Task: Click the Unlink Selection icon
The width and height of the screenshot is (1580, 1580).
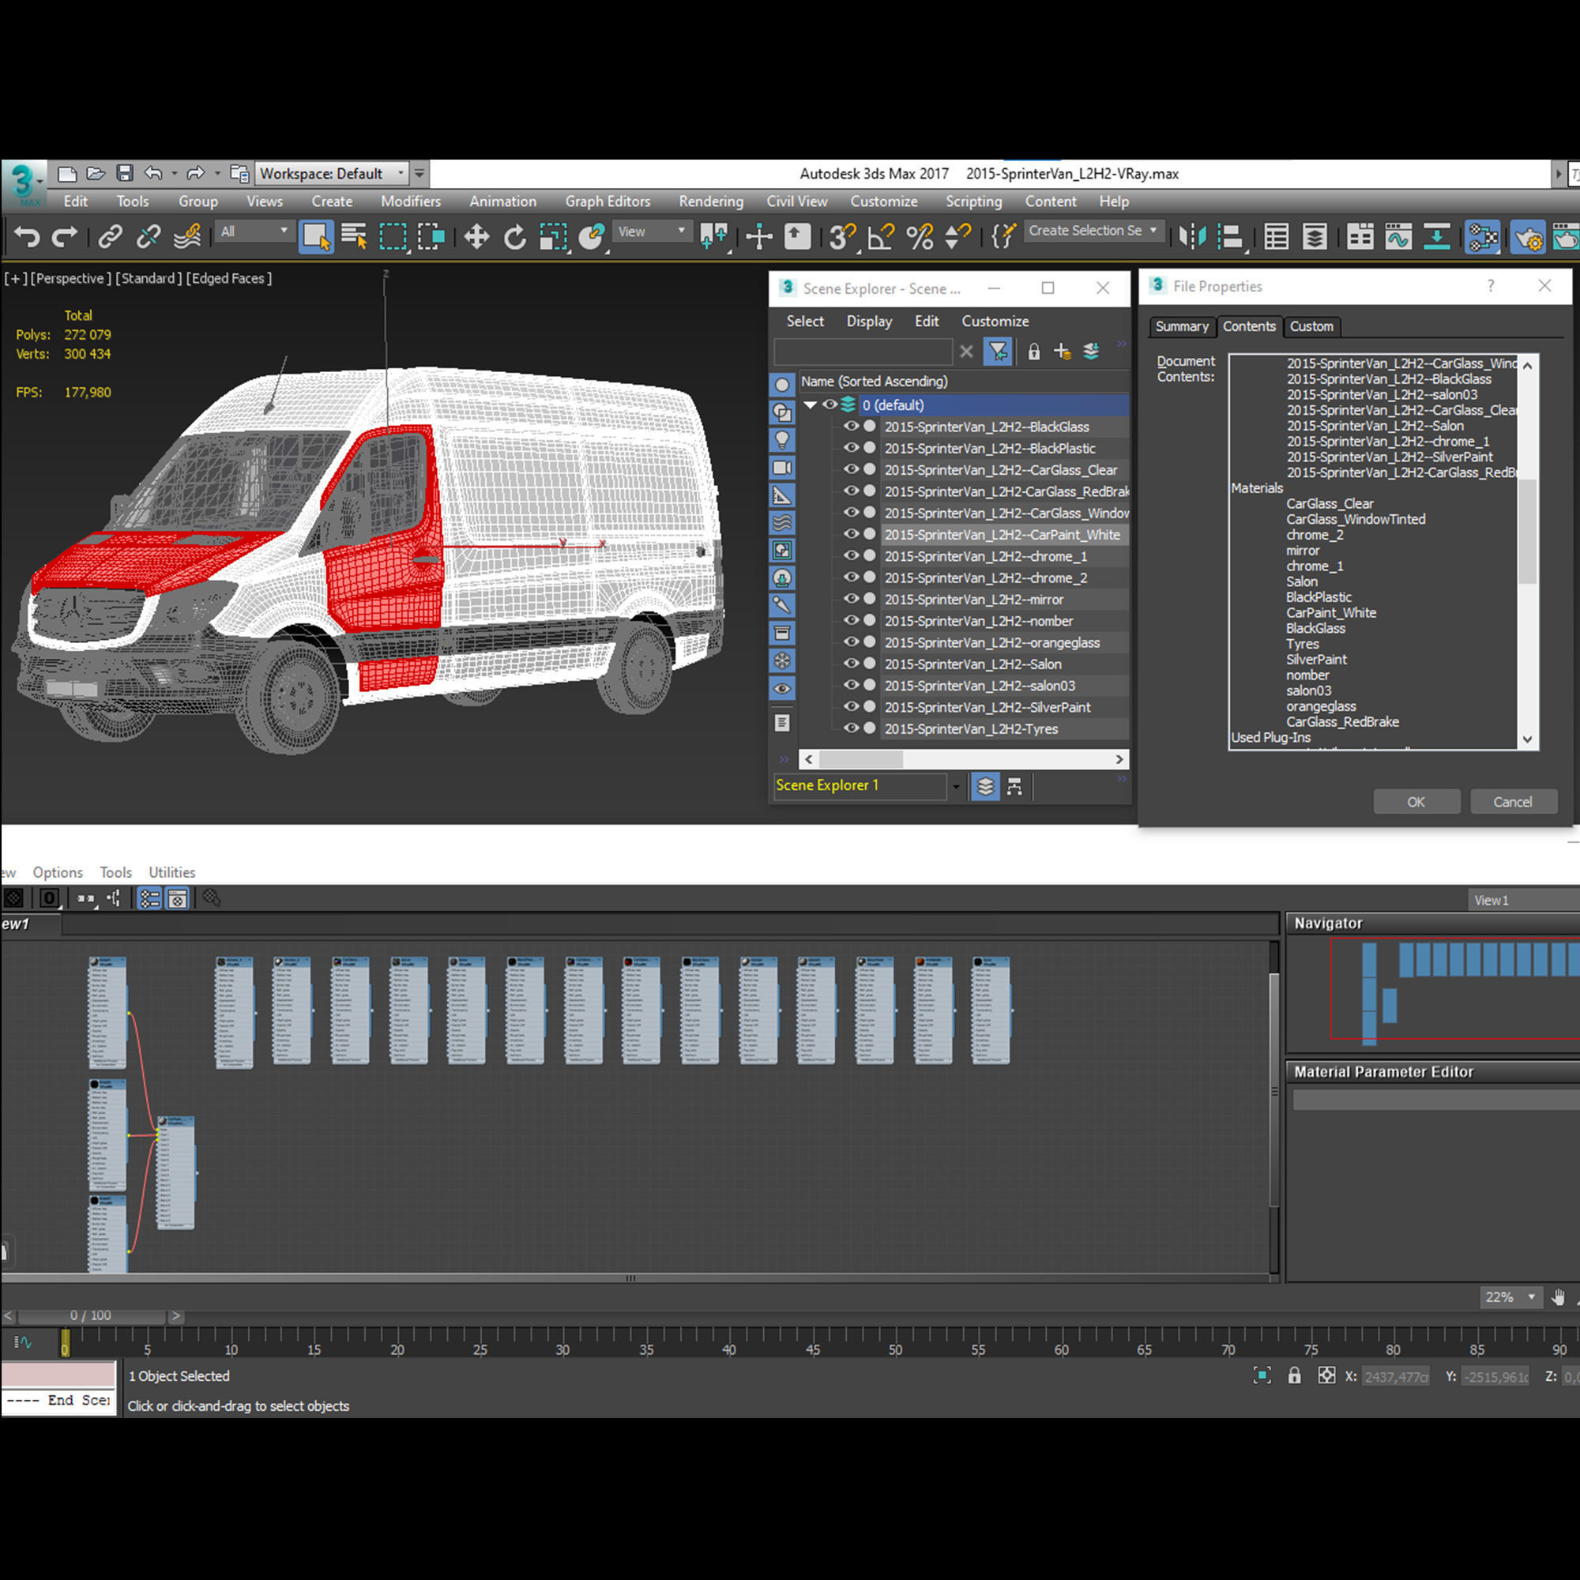Action: (x=148, y=237)
